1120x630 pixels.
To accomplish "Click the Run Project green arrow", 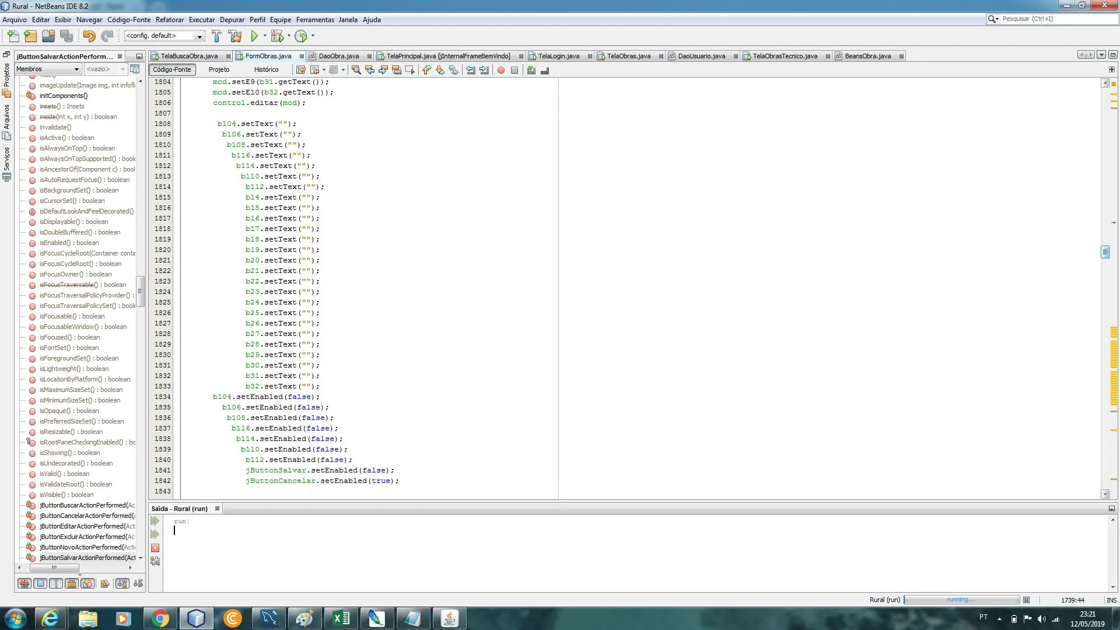I will pyautogui.click(x=254, y=36).
